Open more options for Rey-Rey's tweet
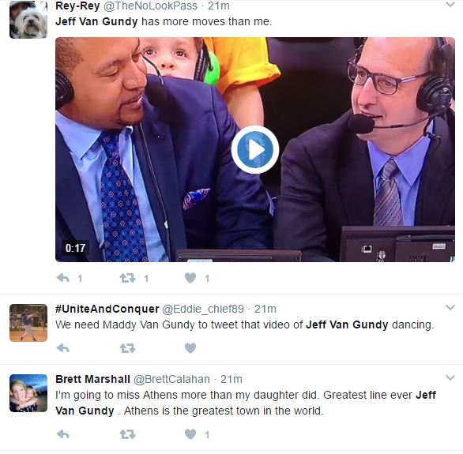 (450, 5)
